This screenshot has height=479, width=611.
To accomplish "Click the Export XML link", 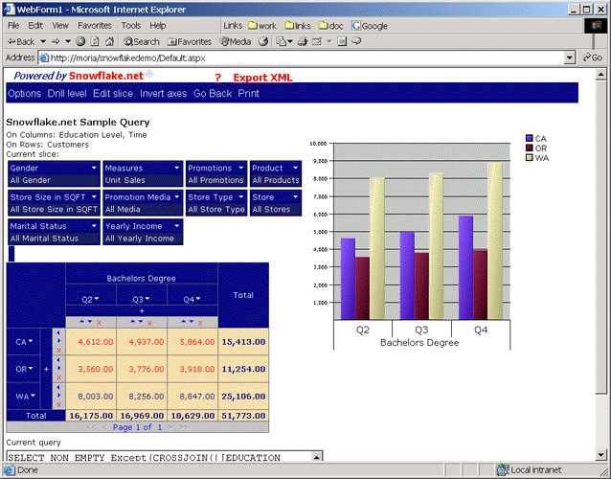I will [263, 78].
